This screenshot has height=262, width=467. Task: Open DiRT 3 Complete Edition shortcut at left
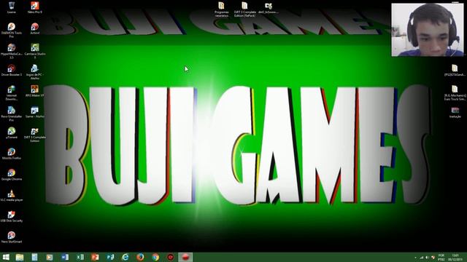34,134
